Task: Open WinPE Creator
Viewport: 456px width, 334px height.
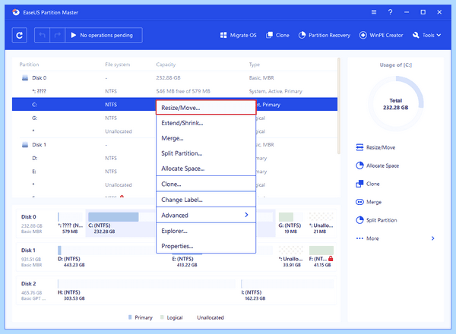Action: pos(381,35)
